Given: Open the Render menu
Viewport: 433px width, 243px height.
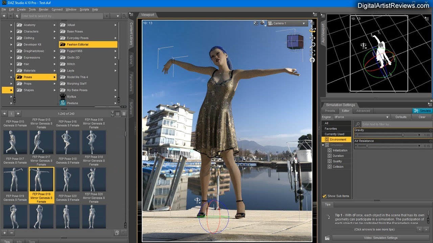Looking at the screenshot, I should 44,9.
